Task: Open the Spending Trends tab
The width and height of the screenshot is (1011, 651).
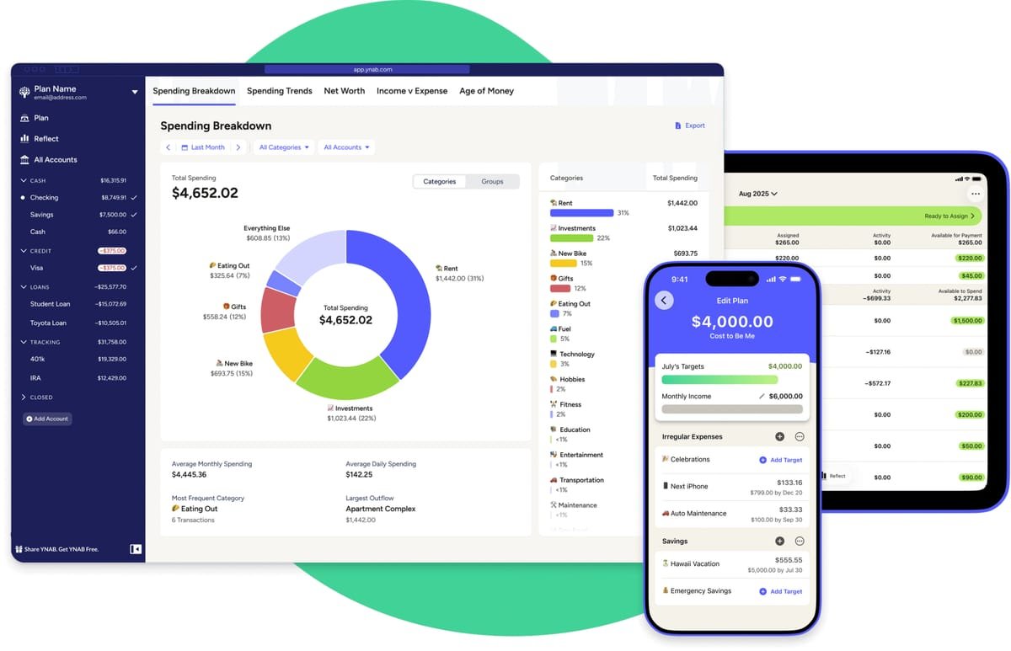Action: pyautogui.click(x=280, y=91)
